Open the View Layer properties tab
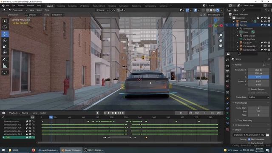Image resolution: width=272 pixels, height=153 pixels. click(x=227, y=76)
